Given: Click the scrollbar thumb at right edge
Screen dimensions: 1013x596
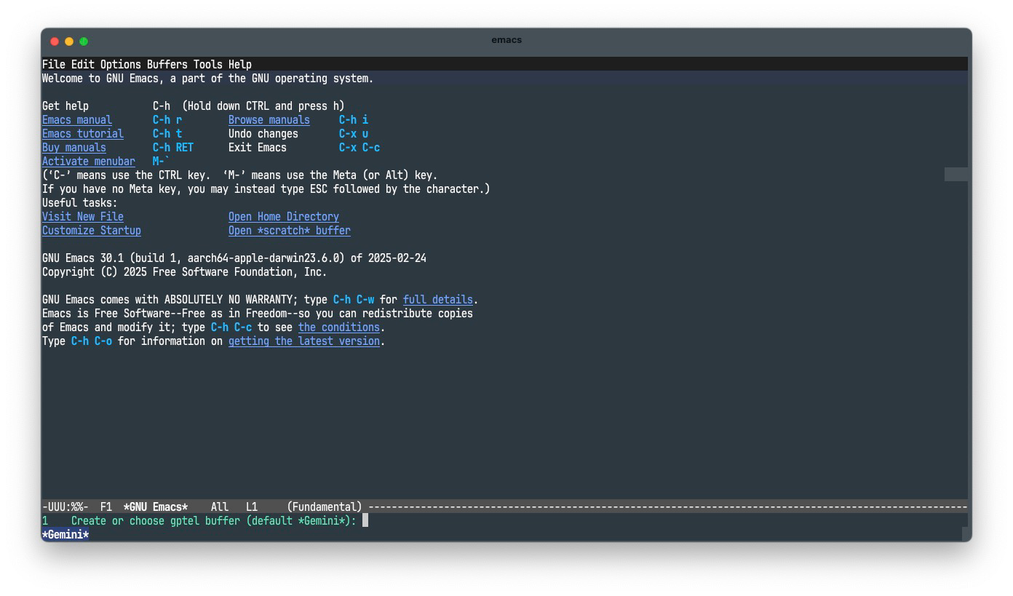Looking at the screenshot, I should click(956, 175).
